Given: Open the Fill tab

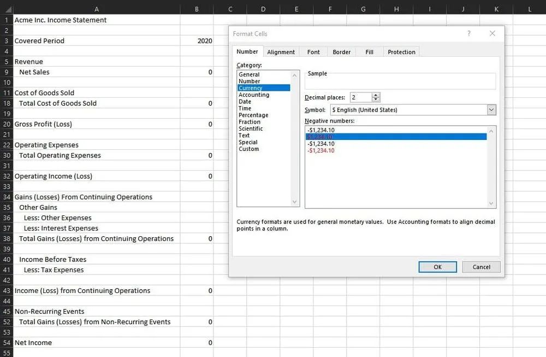Looking at the screenshot, I should (x=369, y=51).
